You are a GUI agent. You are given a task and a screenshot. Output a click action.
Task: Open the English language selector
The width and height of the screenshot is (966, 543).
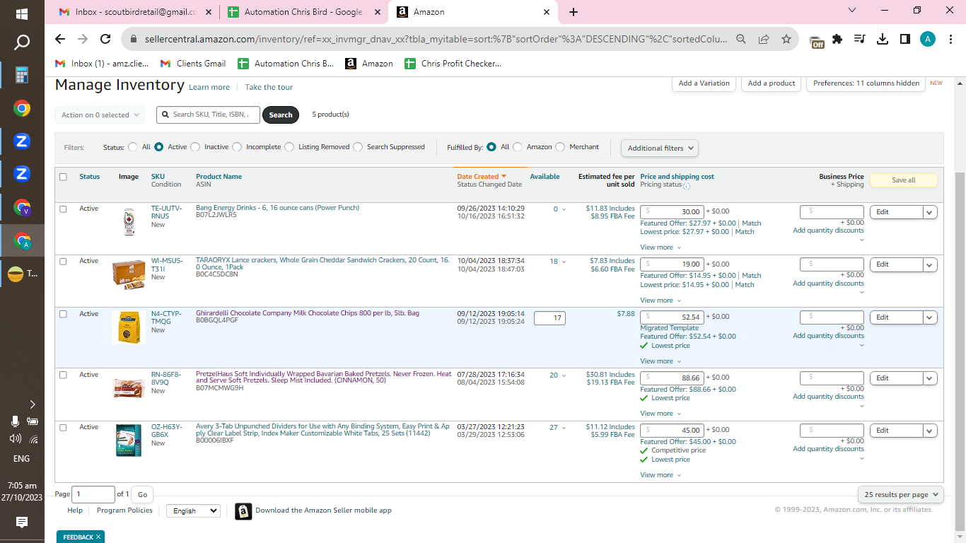tap(193, 510)
